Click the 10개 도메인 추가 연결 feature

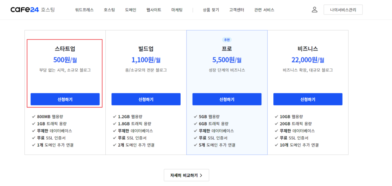click(x=297, y=145)
